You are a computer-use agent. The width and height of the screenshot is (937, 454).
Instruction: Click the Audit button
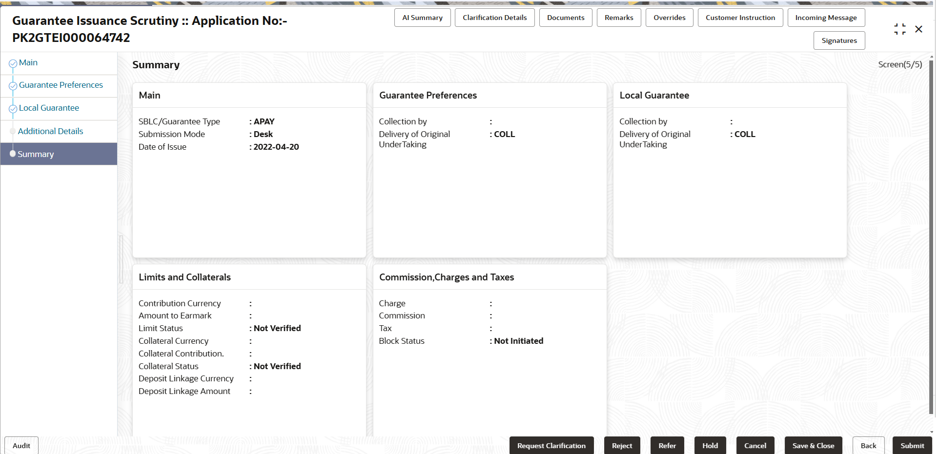click(x=21, y=445)
